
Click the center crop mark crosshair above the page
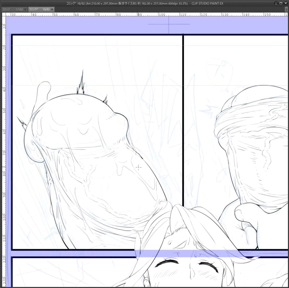click(x=169, y=24)
